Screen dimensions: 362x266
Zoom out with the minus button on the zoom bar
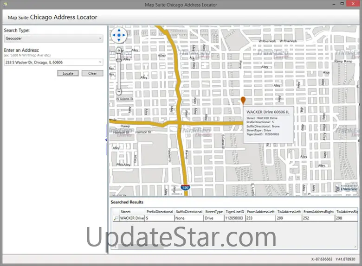tap(119, 92)
